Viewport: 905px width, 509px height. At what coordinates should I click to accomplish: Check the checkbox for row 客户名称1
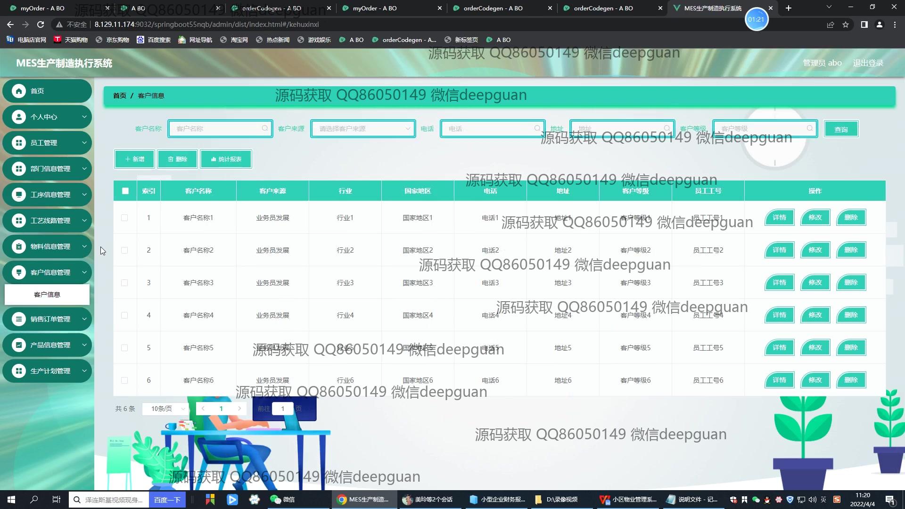[124, 217]
